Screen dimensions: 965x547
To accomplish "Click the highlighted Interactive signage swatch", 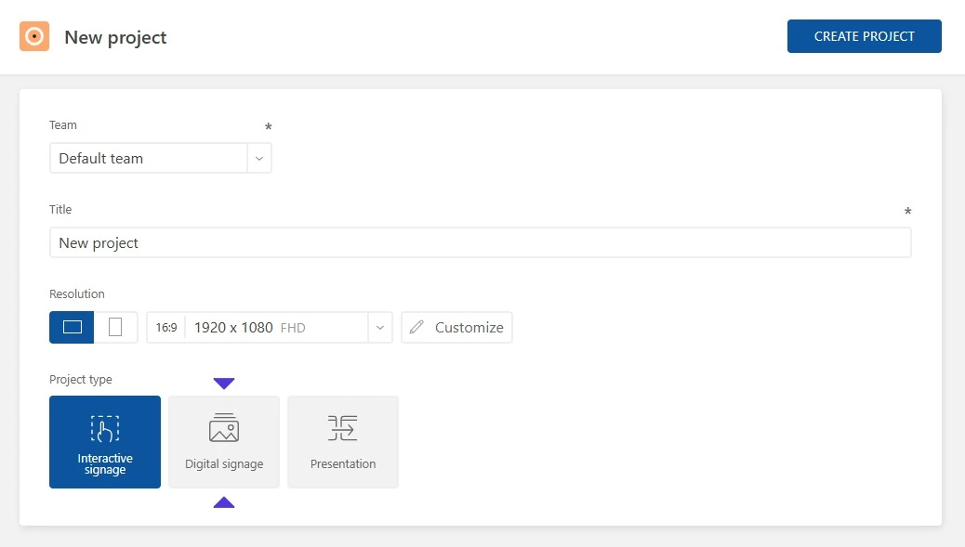I will (105, 442).
